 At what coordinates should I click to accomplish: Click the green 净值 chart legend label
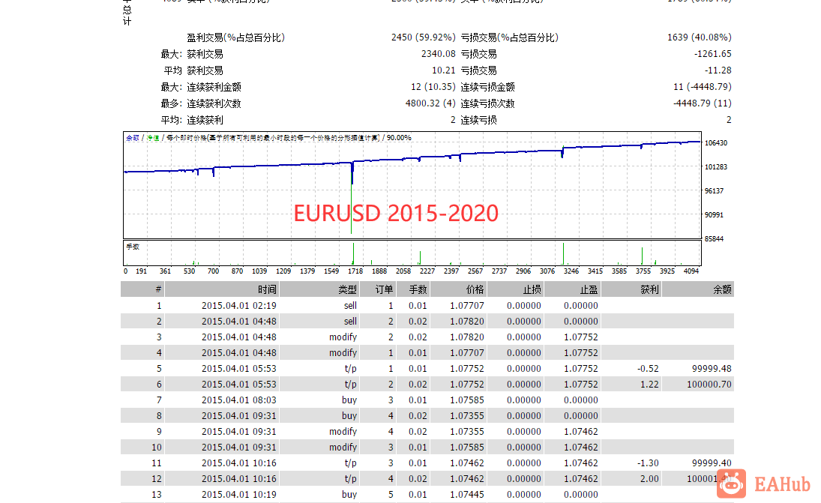coord(152,138)
